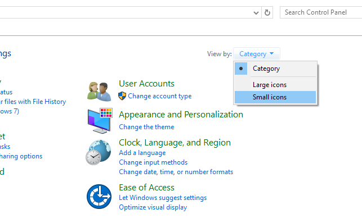
Task: Click Let Windows suggest settings link
Action: [x=163, y=198]
